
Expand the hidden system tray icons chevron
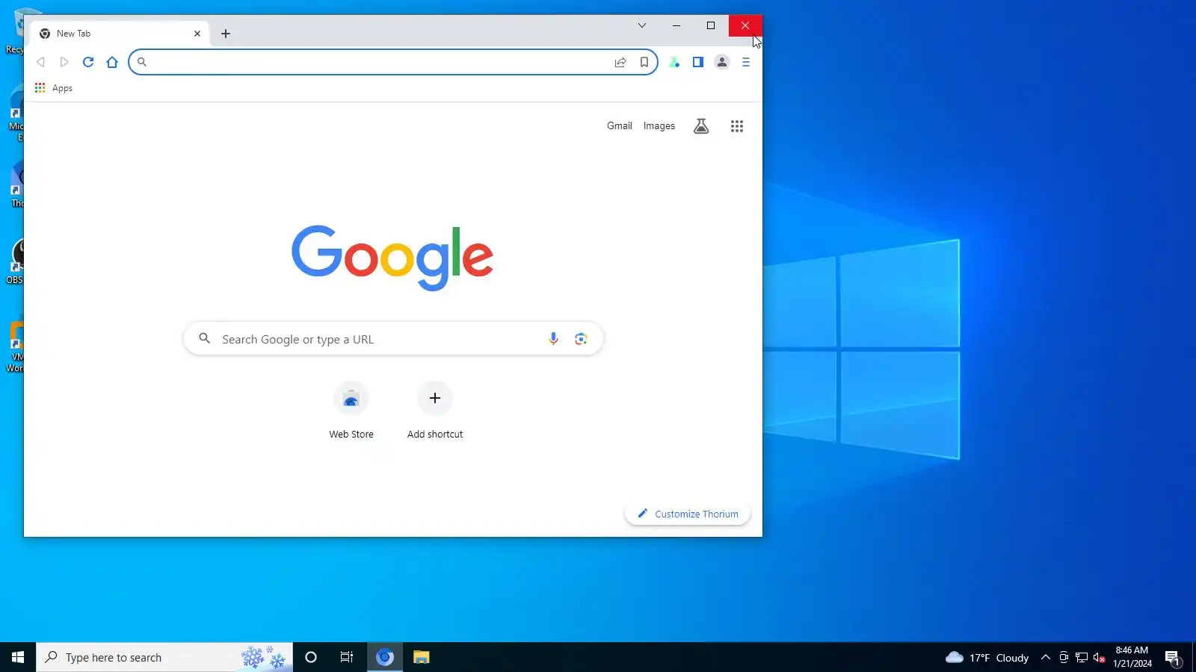(1046, 657)
